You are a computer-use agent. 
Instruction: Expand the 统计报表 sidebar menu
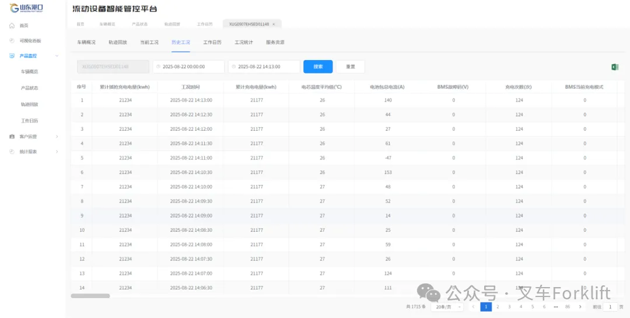57,152
